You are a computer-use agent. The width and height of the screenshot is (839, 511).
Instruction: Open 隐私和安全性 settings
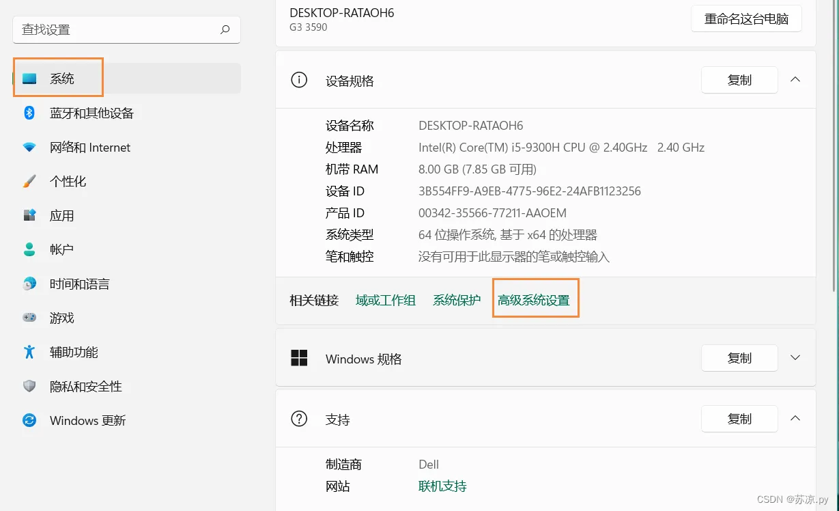point(127,386)
